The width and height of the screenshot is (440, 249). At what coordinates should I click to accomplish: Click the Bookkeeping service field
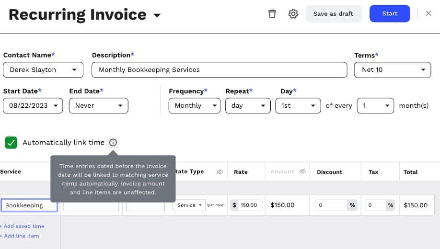29,205
